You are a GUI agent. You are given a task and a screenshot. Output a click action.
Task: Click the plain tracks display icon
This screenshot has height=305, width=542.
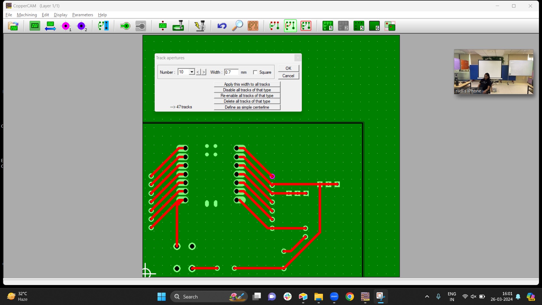[x=274, y=26]
